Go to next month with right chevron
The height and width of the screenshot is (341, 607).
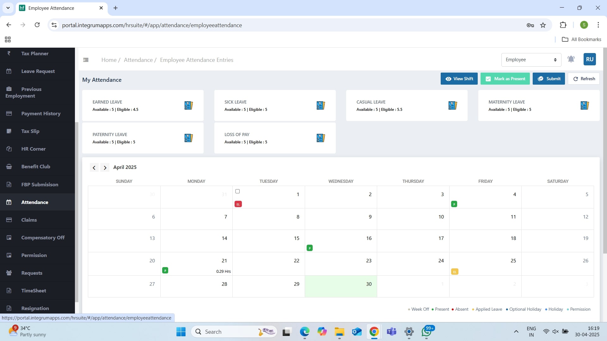click(x=105, y=168)
